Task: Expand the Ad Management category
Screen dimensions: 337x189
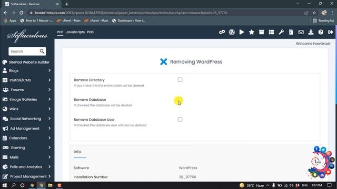Action: pos(27,128)
